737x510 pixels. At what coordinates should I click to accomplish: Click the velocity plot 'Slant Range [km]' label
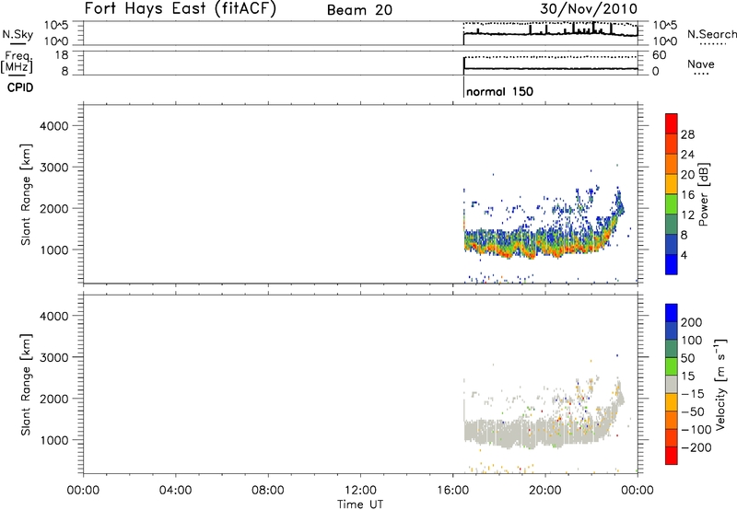coord(26,385)
